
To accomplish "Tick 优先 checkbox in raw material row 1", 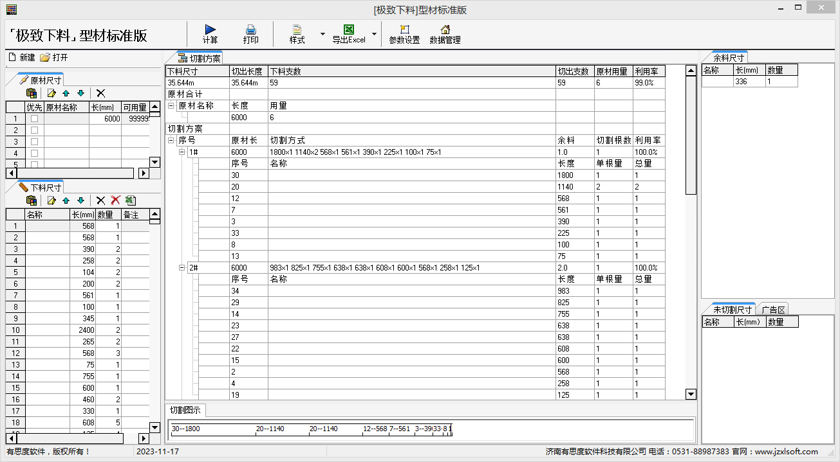I will [x=34, y=119].
